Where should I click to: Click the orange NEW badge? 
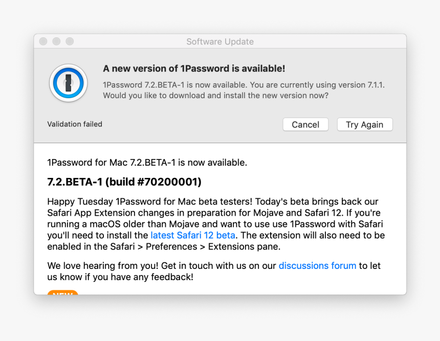click(62, 292)
